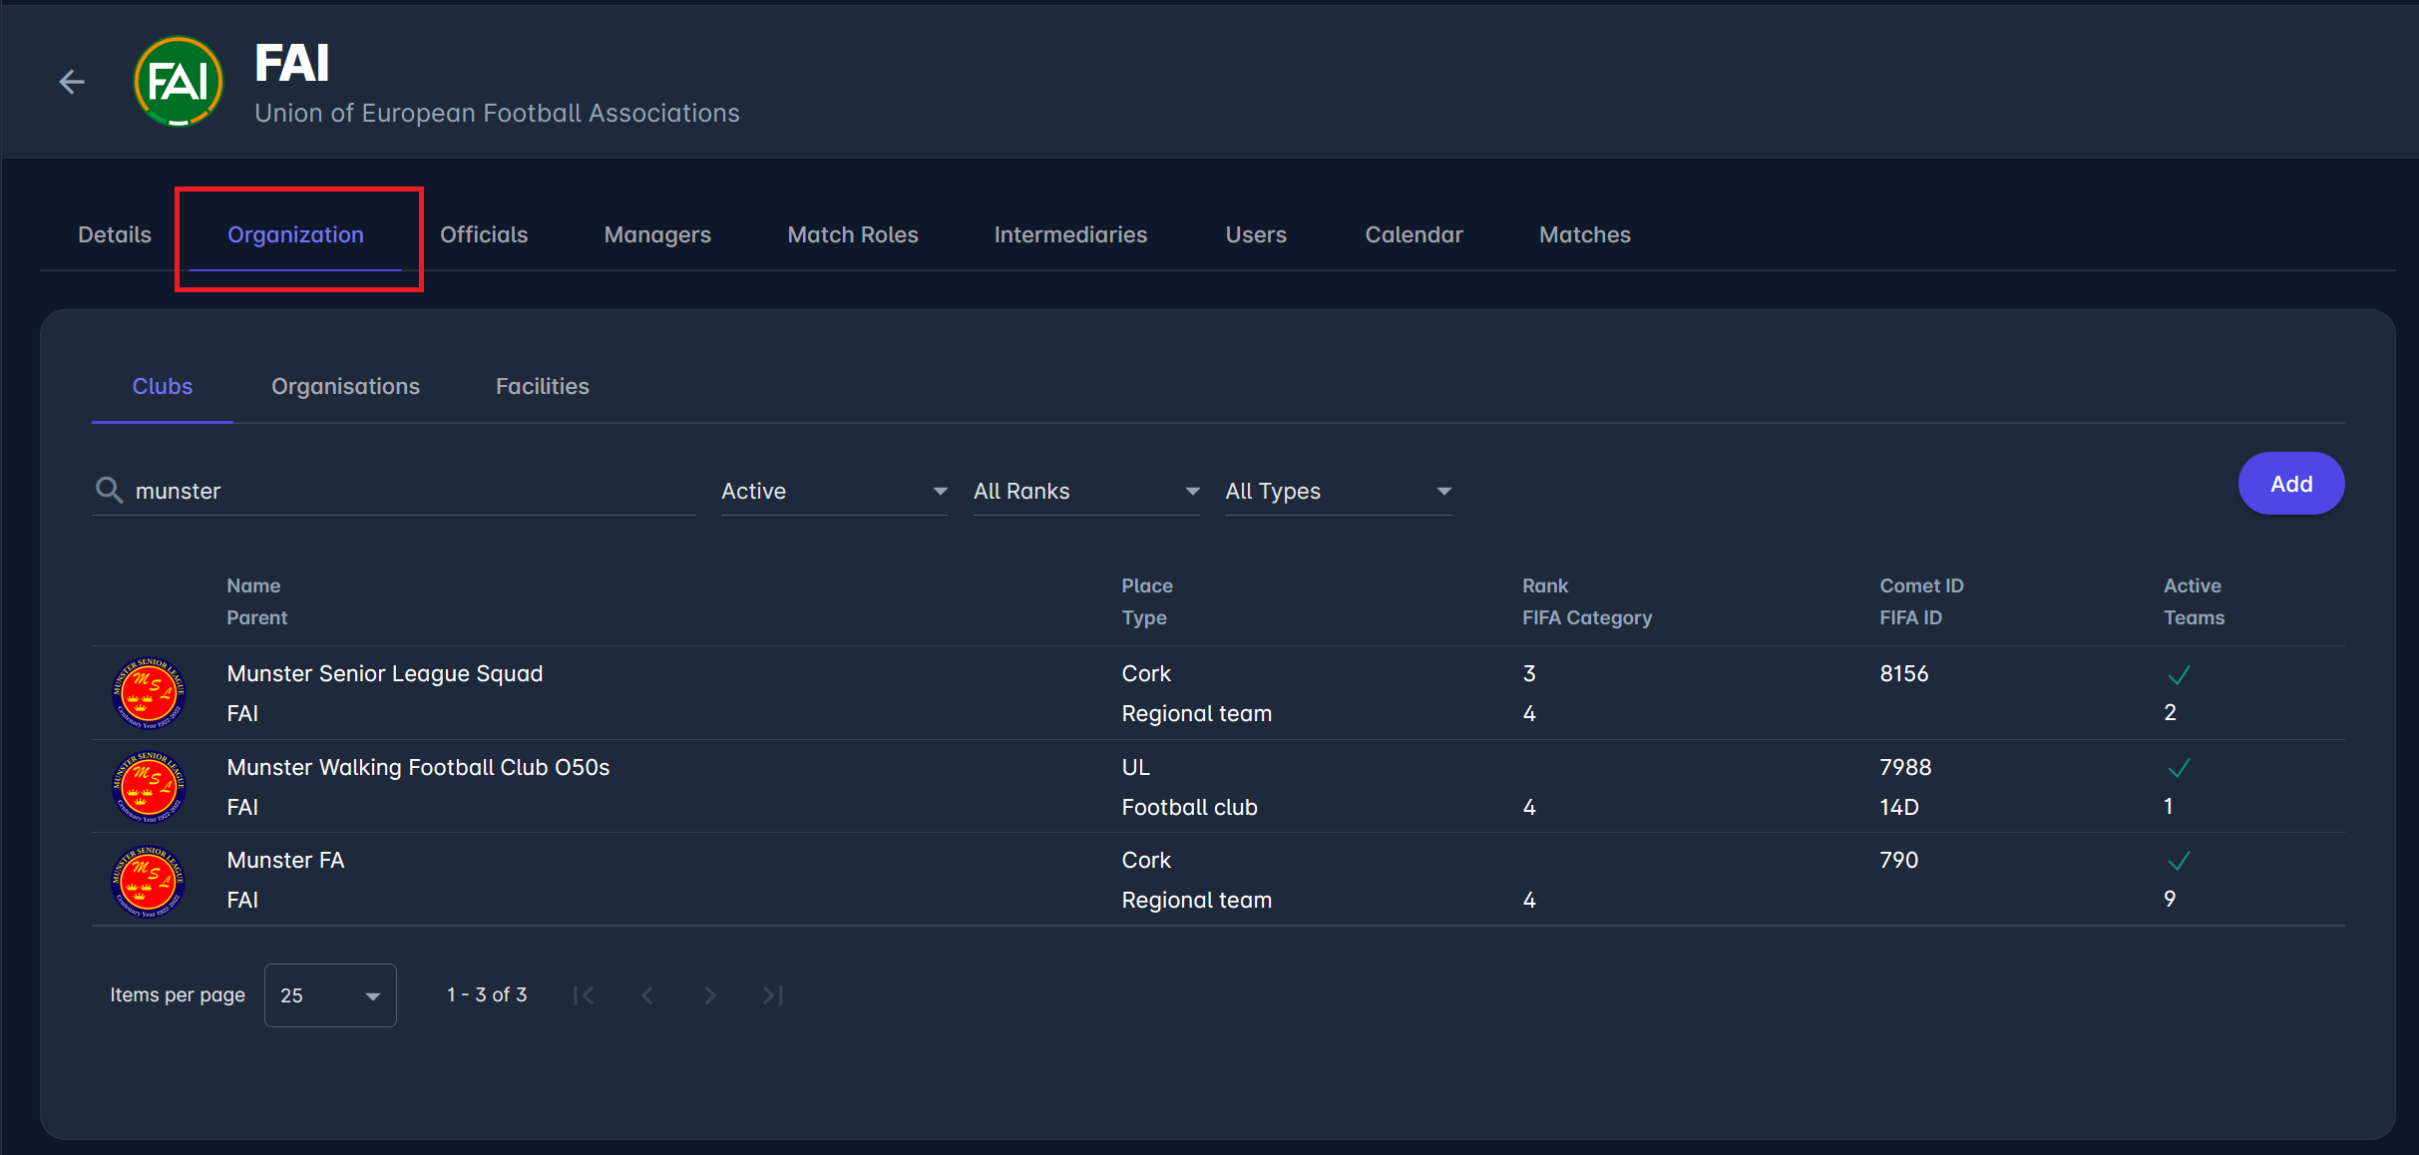Click the 1 - 3 of 3 range label
The image size is (2419, 1155).
(487, 994)
